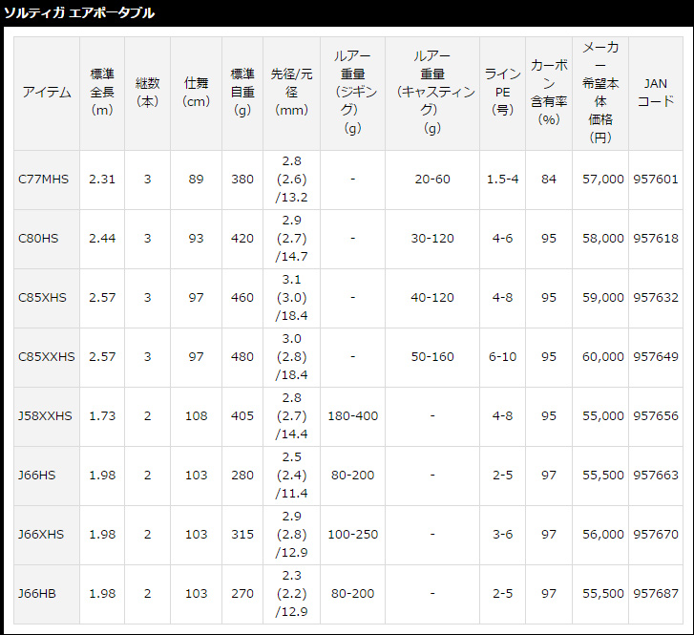Click weight value 480 for C85XXHS

[242, 357]
